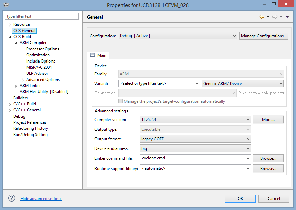The width and height of the screenshot is (296, 210).
Task: Expand the ARM Linker tree node
Action: 16,86
